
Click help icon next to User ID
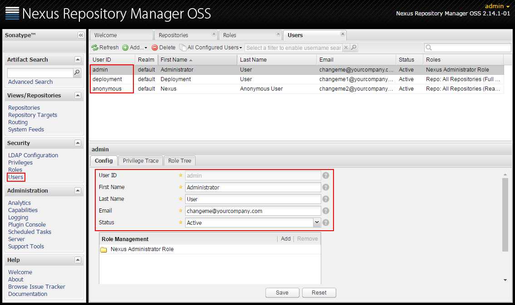pyautogui.click(x=325, y=175)
